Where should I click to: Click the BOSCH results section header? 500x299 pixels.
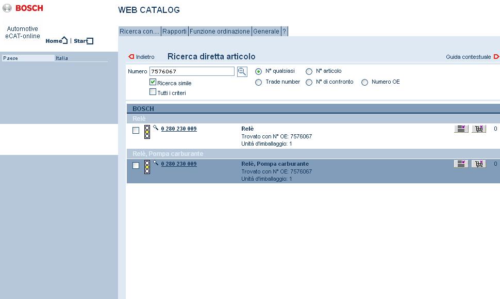click(313, 108)
